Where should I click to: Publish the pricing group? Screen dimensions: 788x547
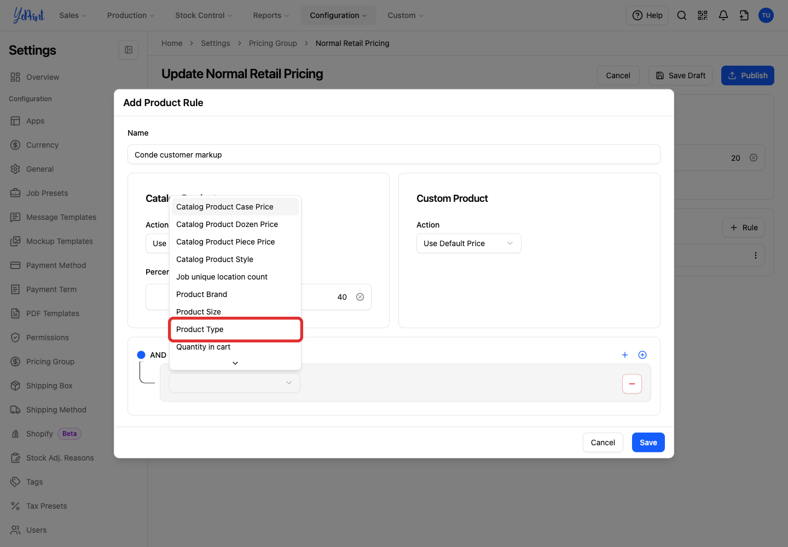coord(748,75)
